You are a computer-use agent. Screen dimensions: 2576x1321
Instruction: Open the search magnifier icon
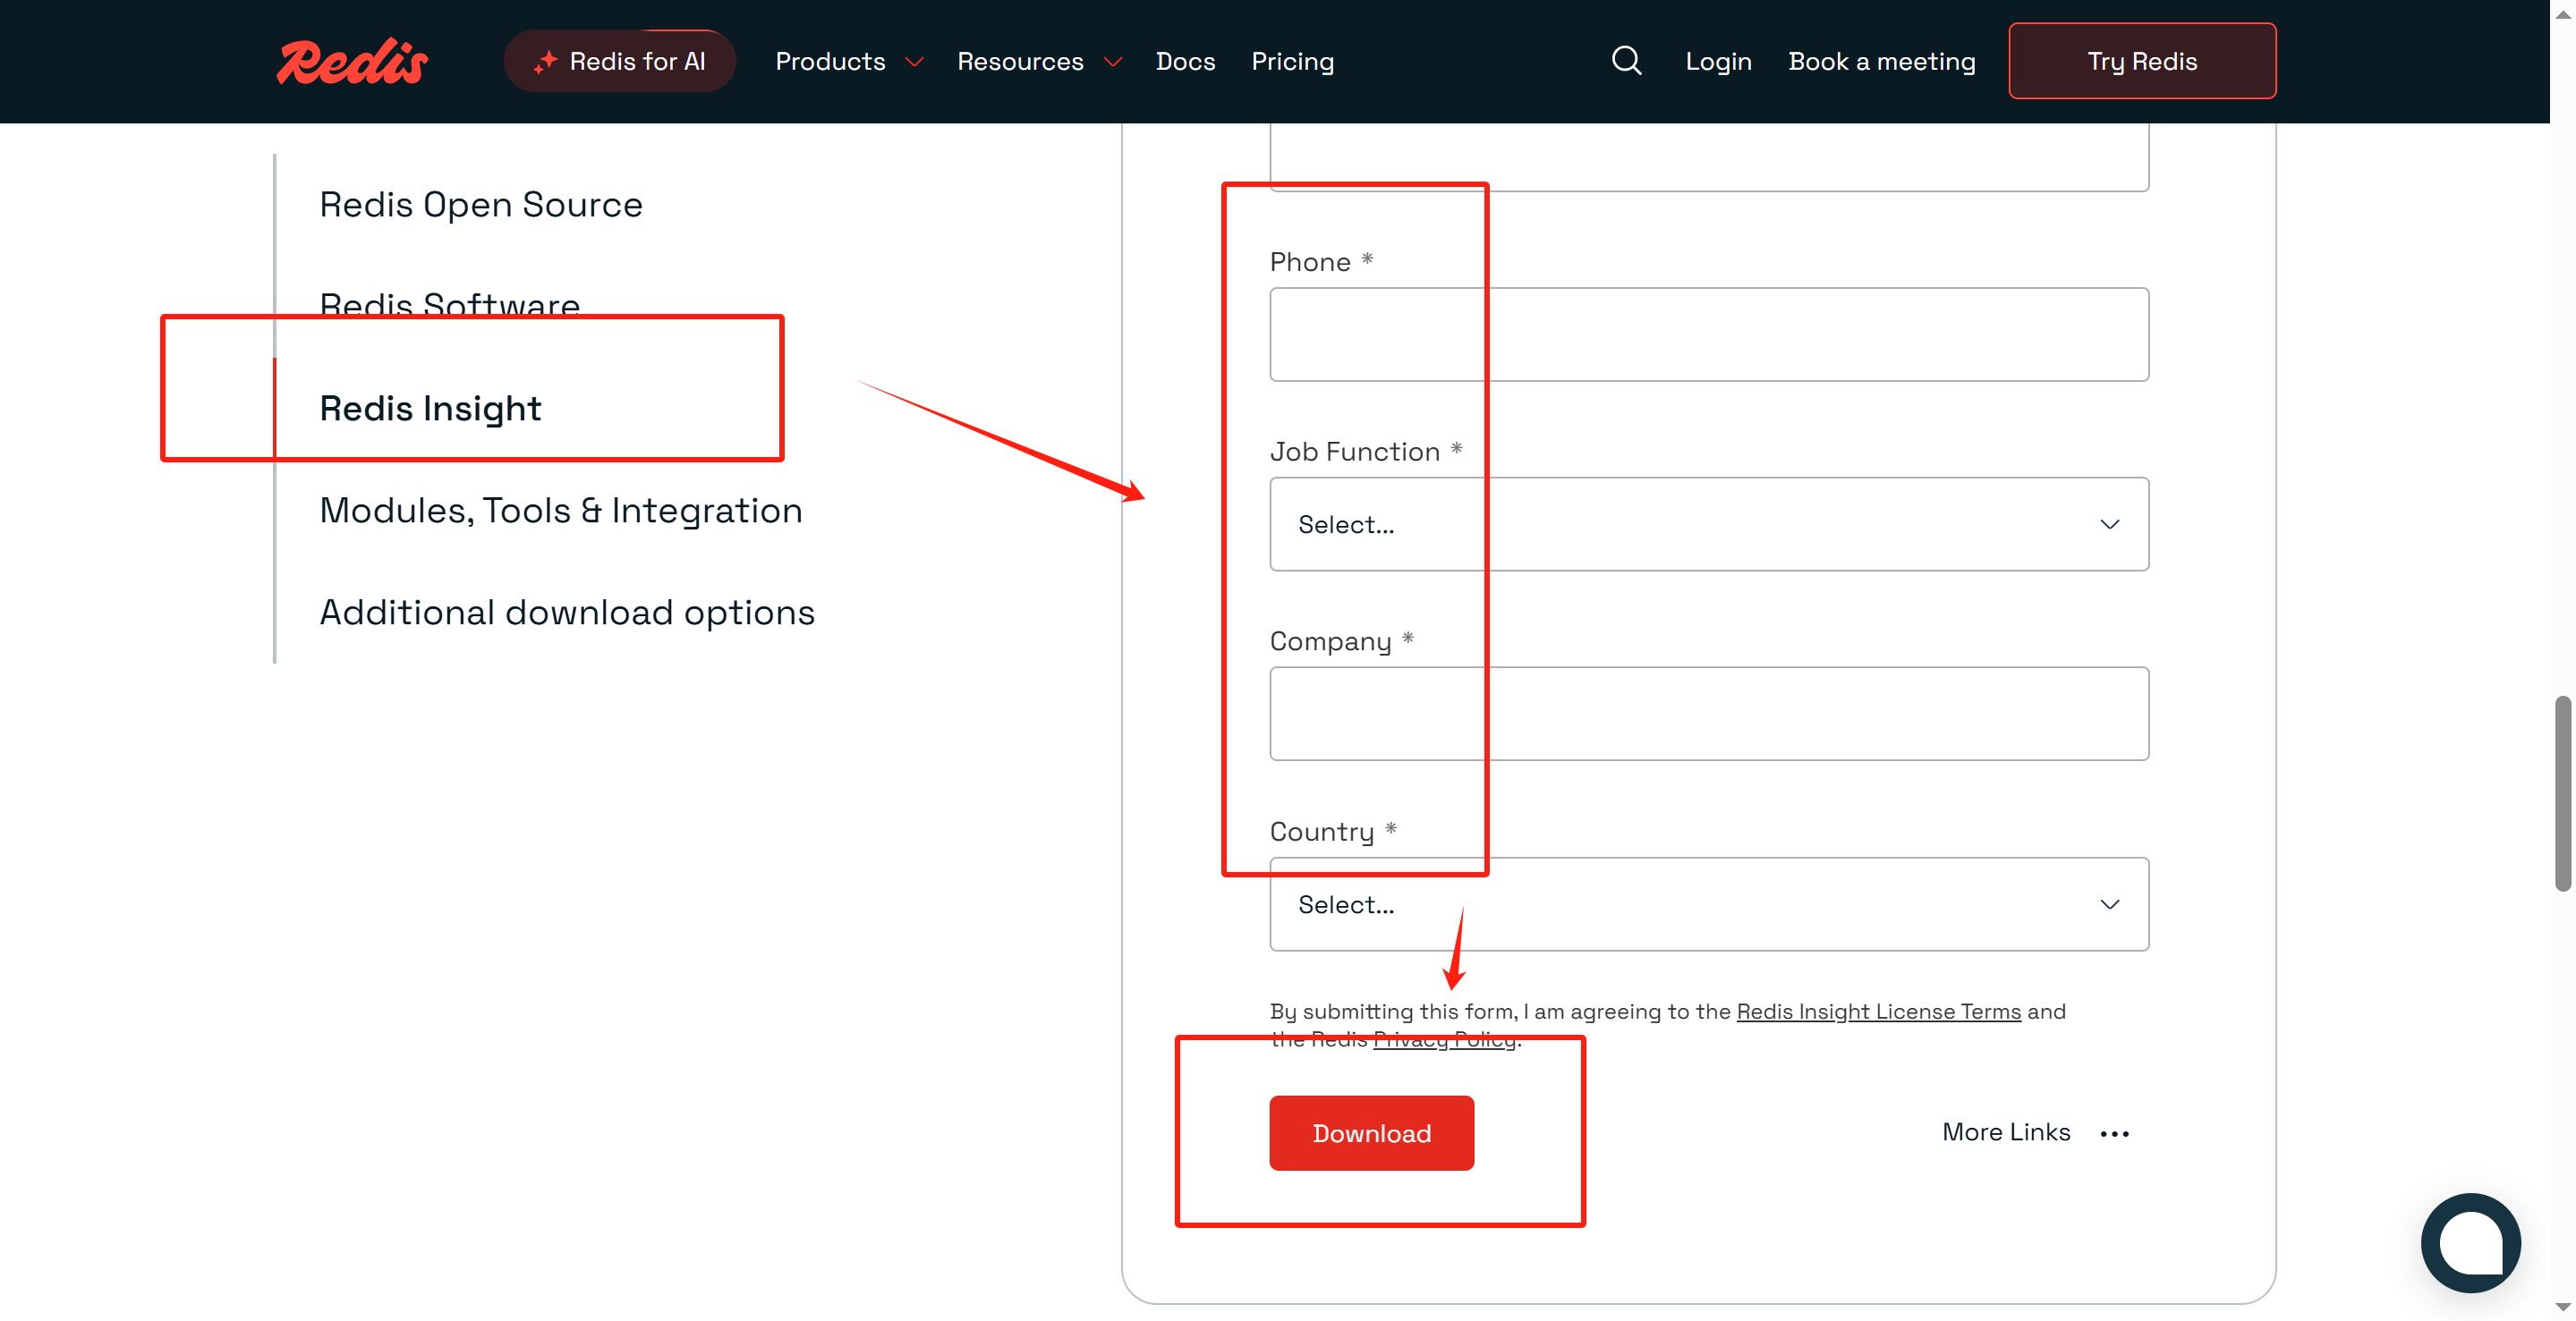[1626, 61]
